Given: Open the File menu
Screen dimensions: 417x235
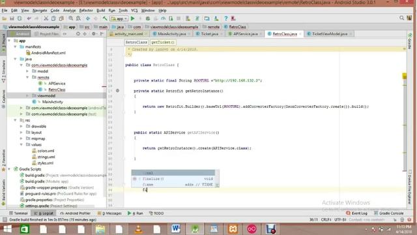Looking at the screenshot, I should coord(5,10).
